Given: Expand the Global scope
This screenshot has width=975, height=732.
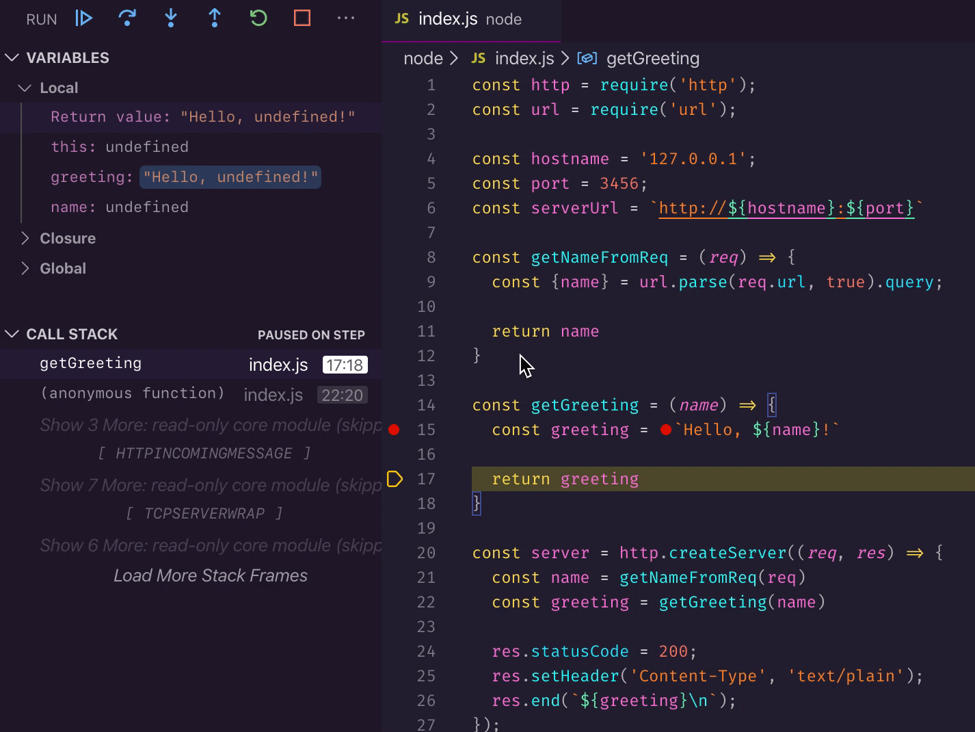Looking at the screenshot, I should [25, 269].
